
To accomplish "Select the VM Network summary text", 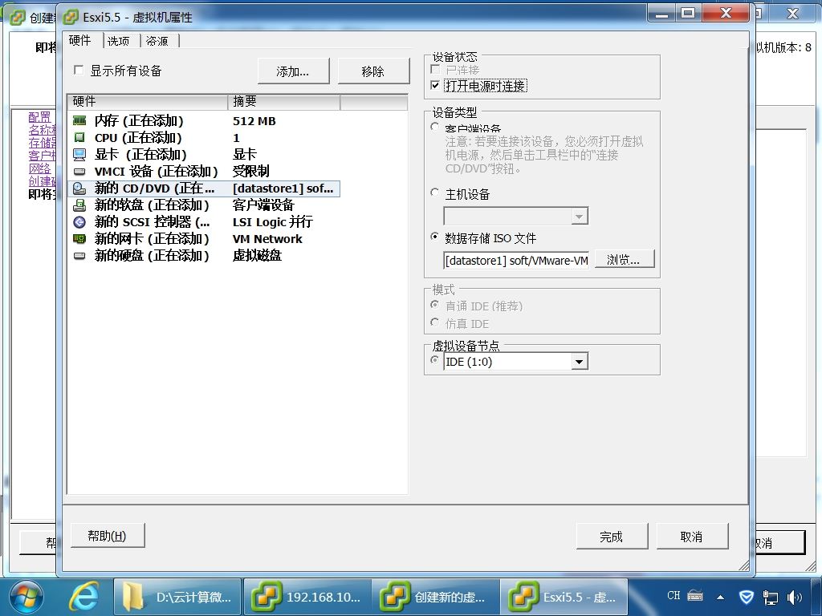I will (267, 239).
